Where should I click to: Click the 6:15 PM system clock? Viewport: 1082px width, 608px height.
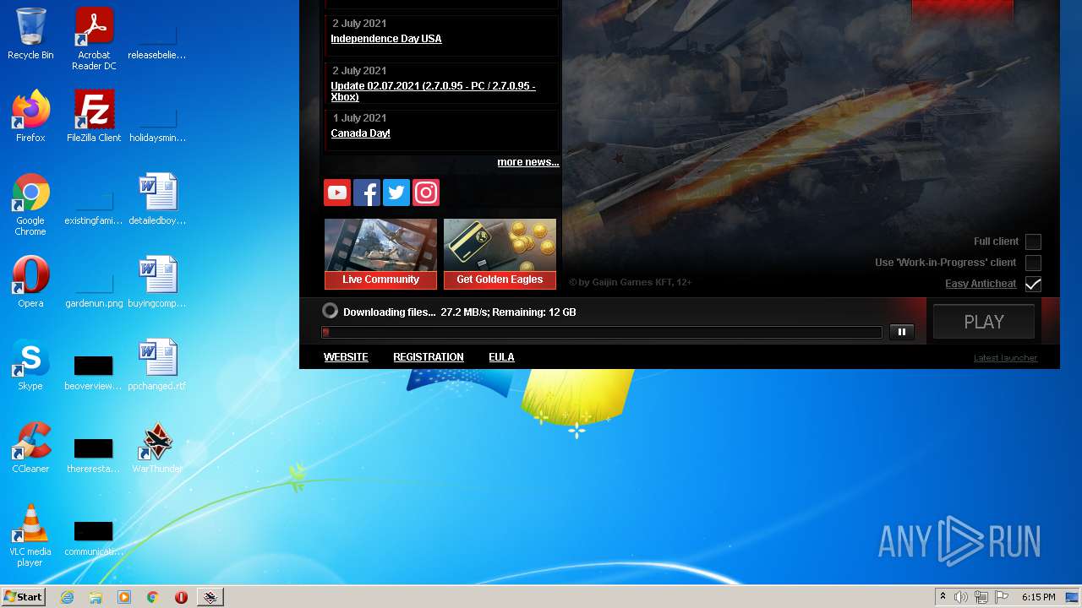pyautogui.click(x=1038, y=597)
